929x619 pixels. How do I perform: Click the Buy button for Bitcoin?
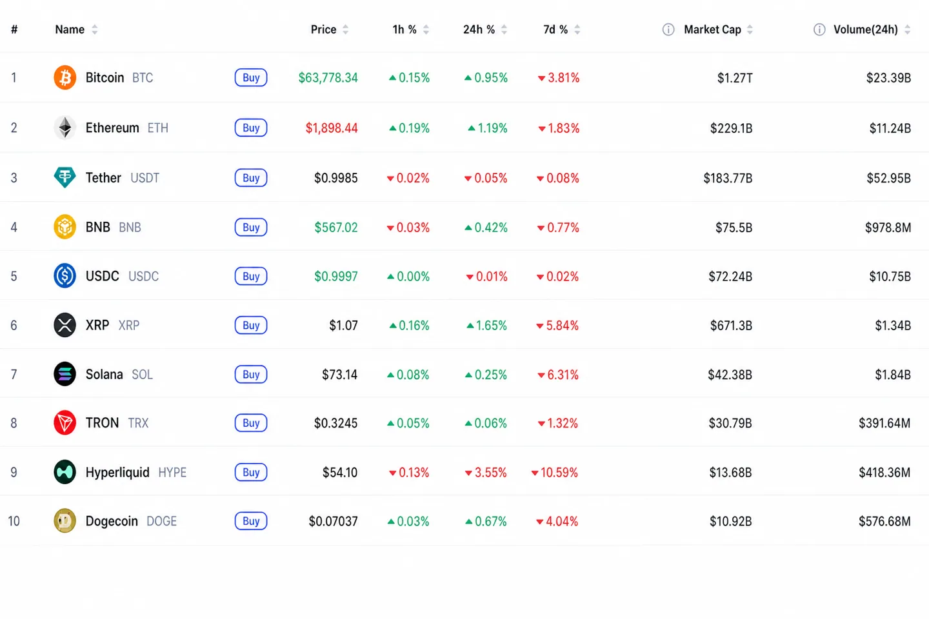pyautogui.click(x=251, y=77)
